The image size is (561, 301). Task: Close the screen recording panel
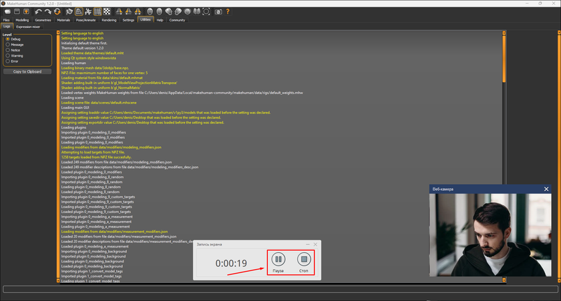coord(315,244)
